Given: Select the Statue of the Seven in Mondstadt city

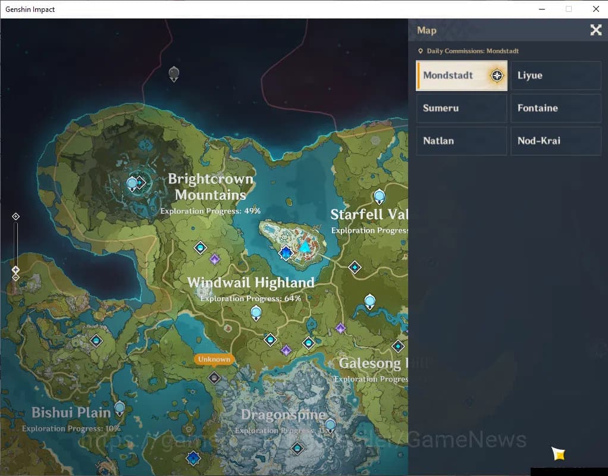Looking at the screenshot, I should coord(286,253).
